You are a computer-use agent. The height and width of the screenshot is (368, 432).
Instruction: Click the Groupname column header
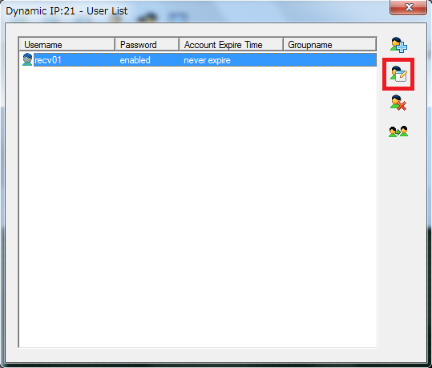point(329,44)
